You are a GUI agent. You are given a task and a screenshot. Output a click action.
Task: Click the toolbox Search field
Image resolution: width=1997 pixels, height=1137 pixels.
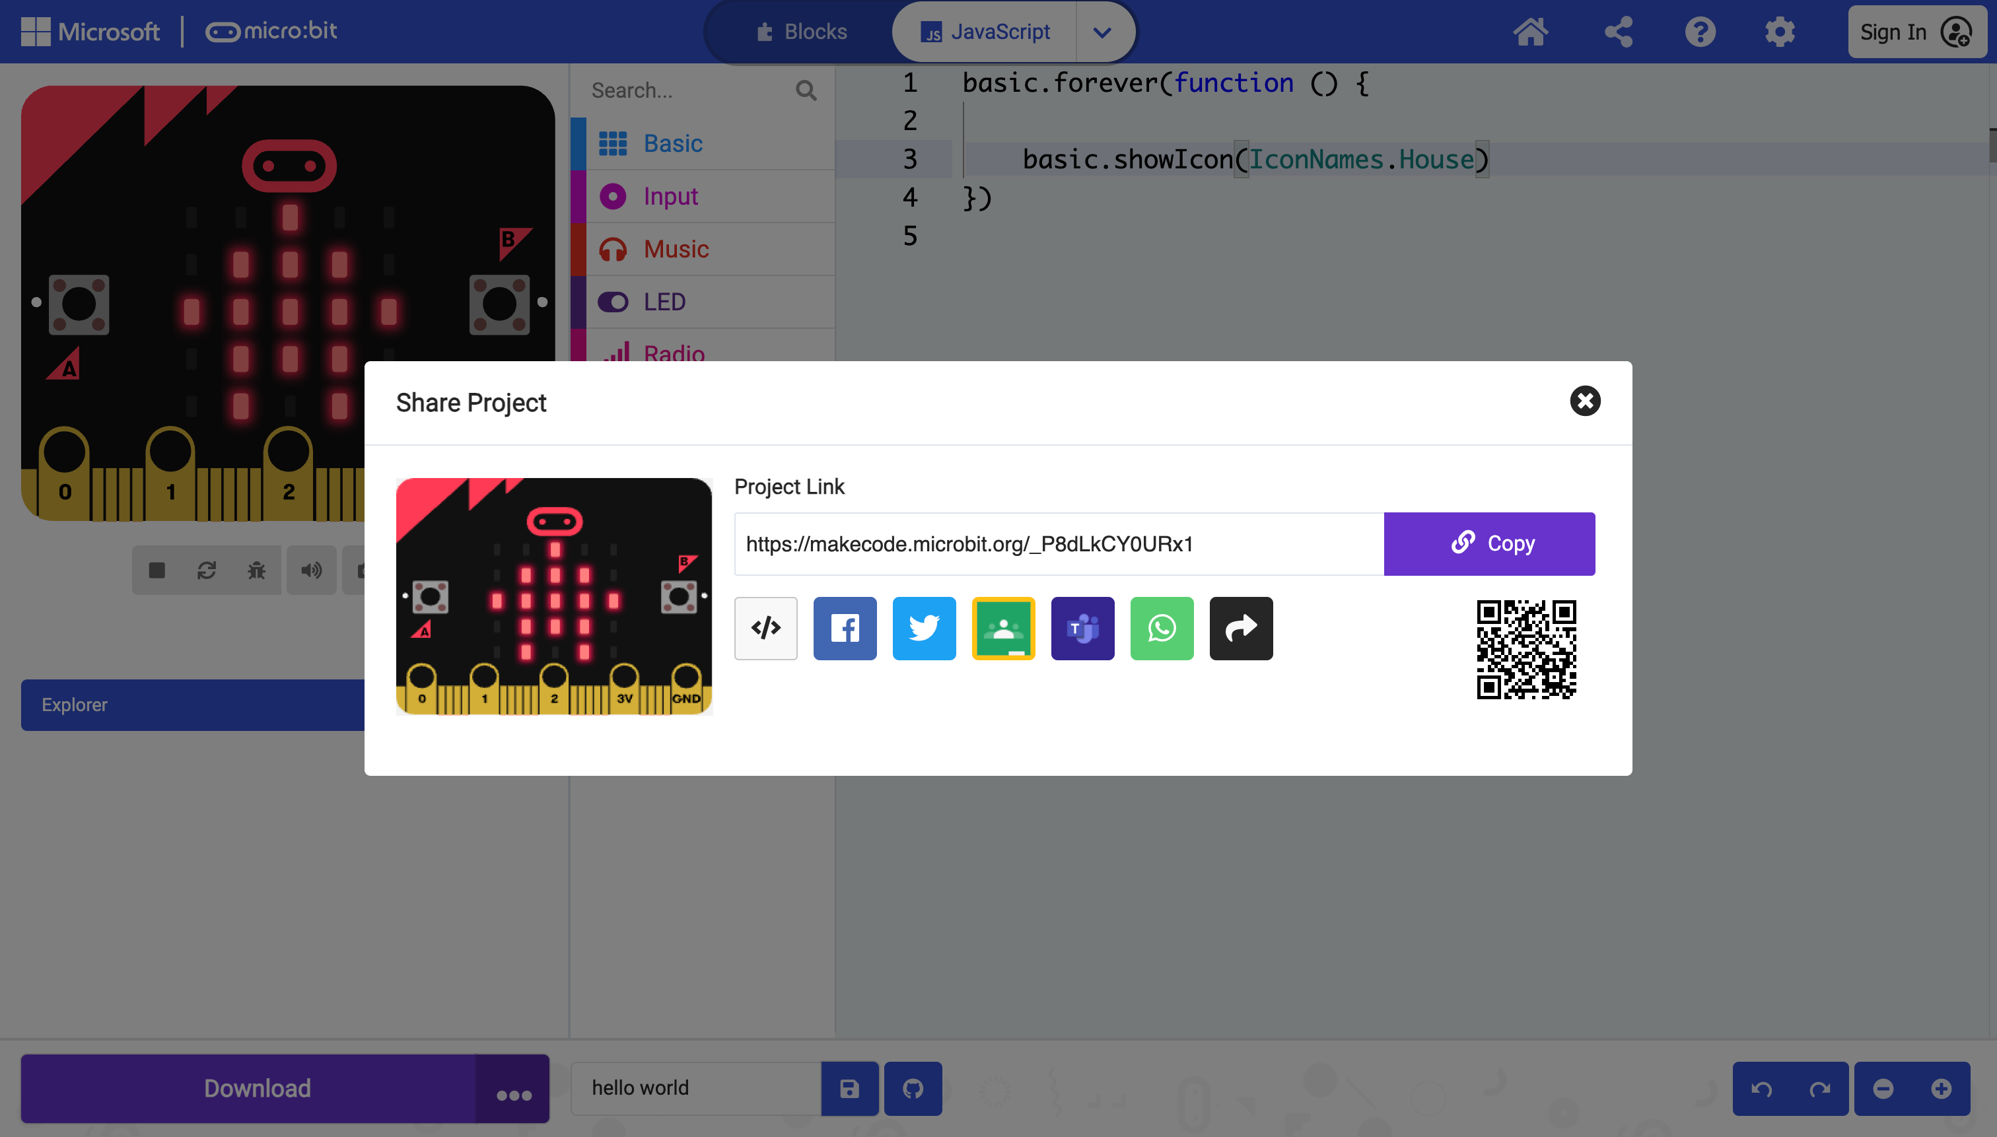pos(687,90)
